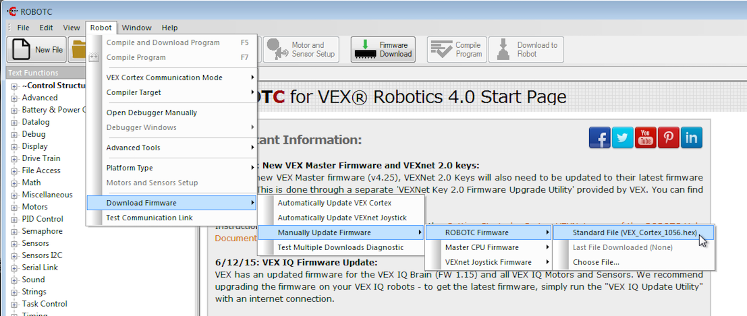Open the Pinterest social icon
The image size is (747, 316).
click(669, 138)
